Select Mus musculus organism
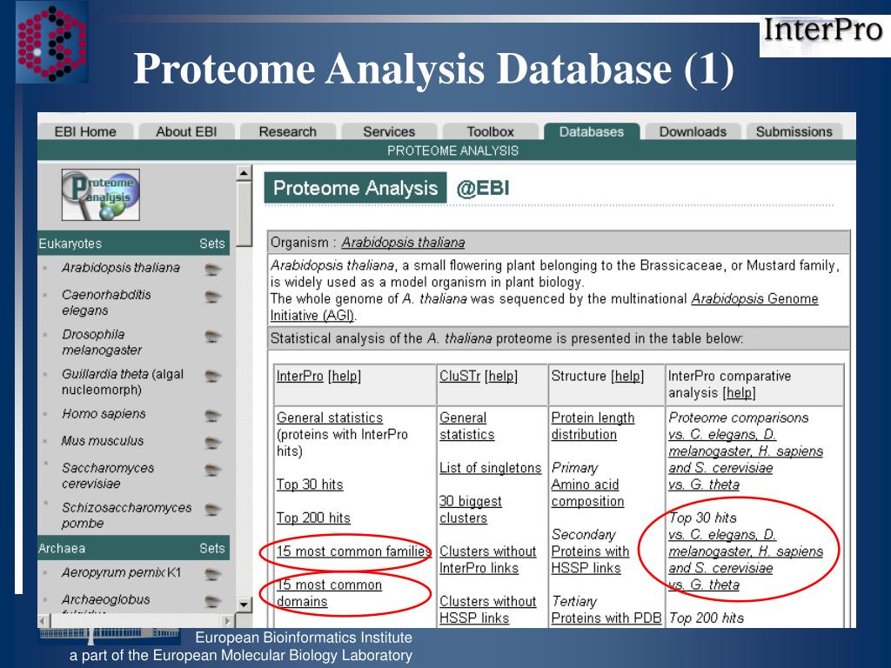 [x=103, y=441]
